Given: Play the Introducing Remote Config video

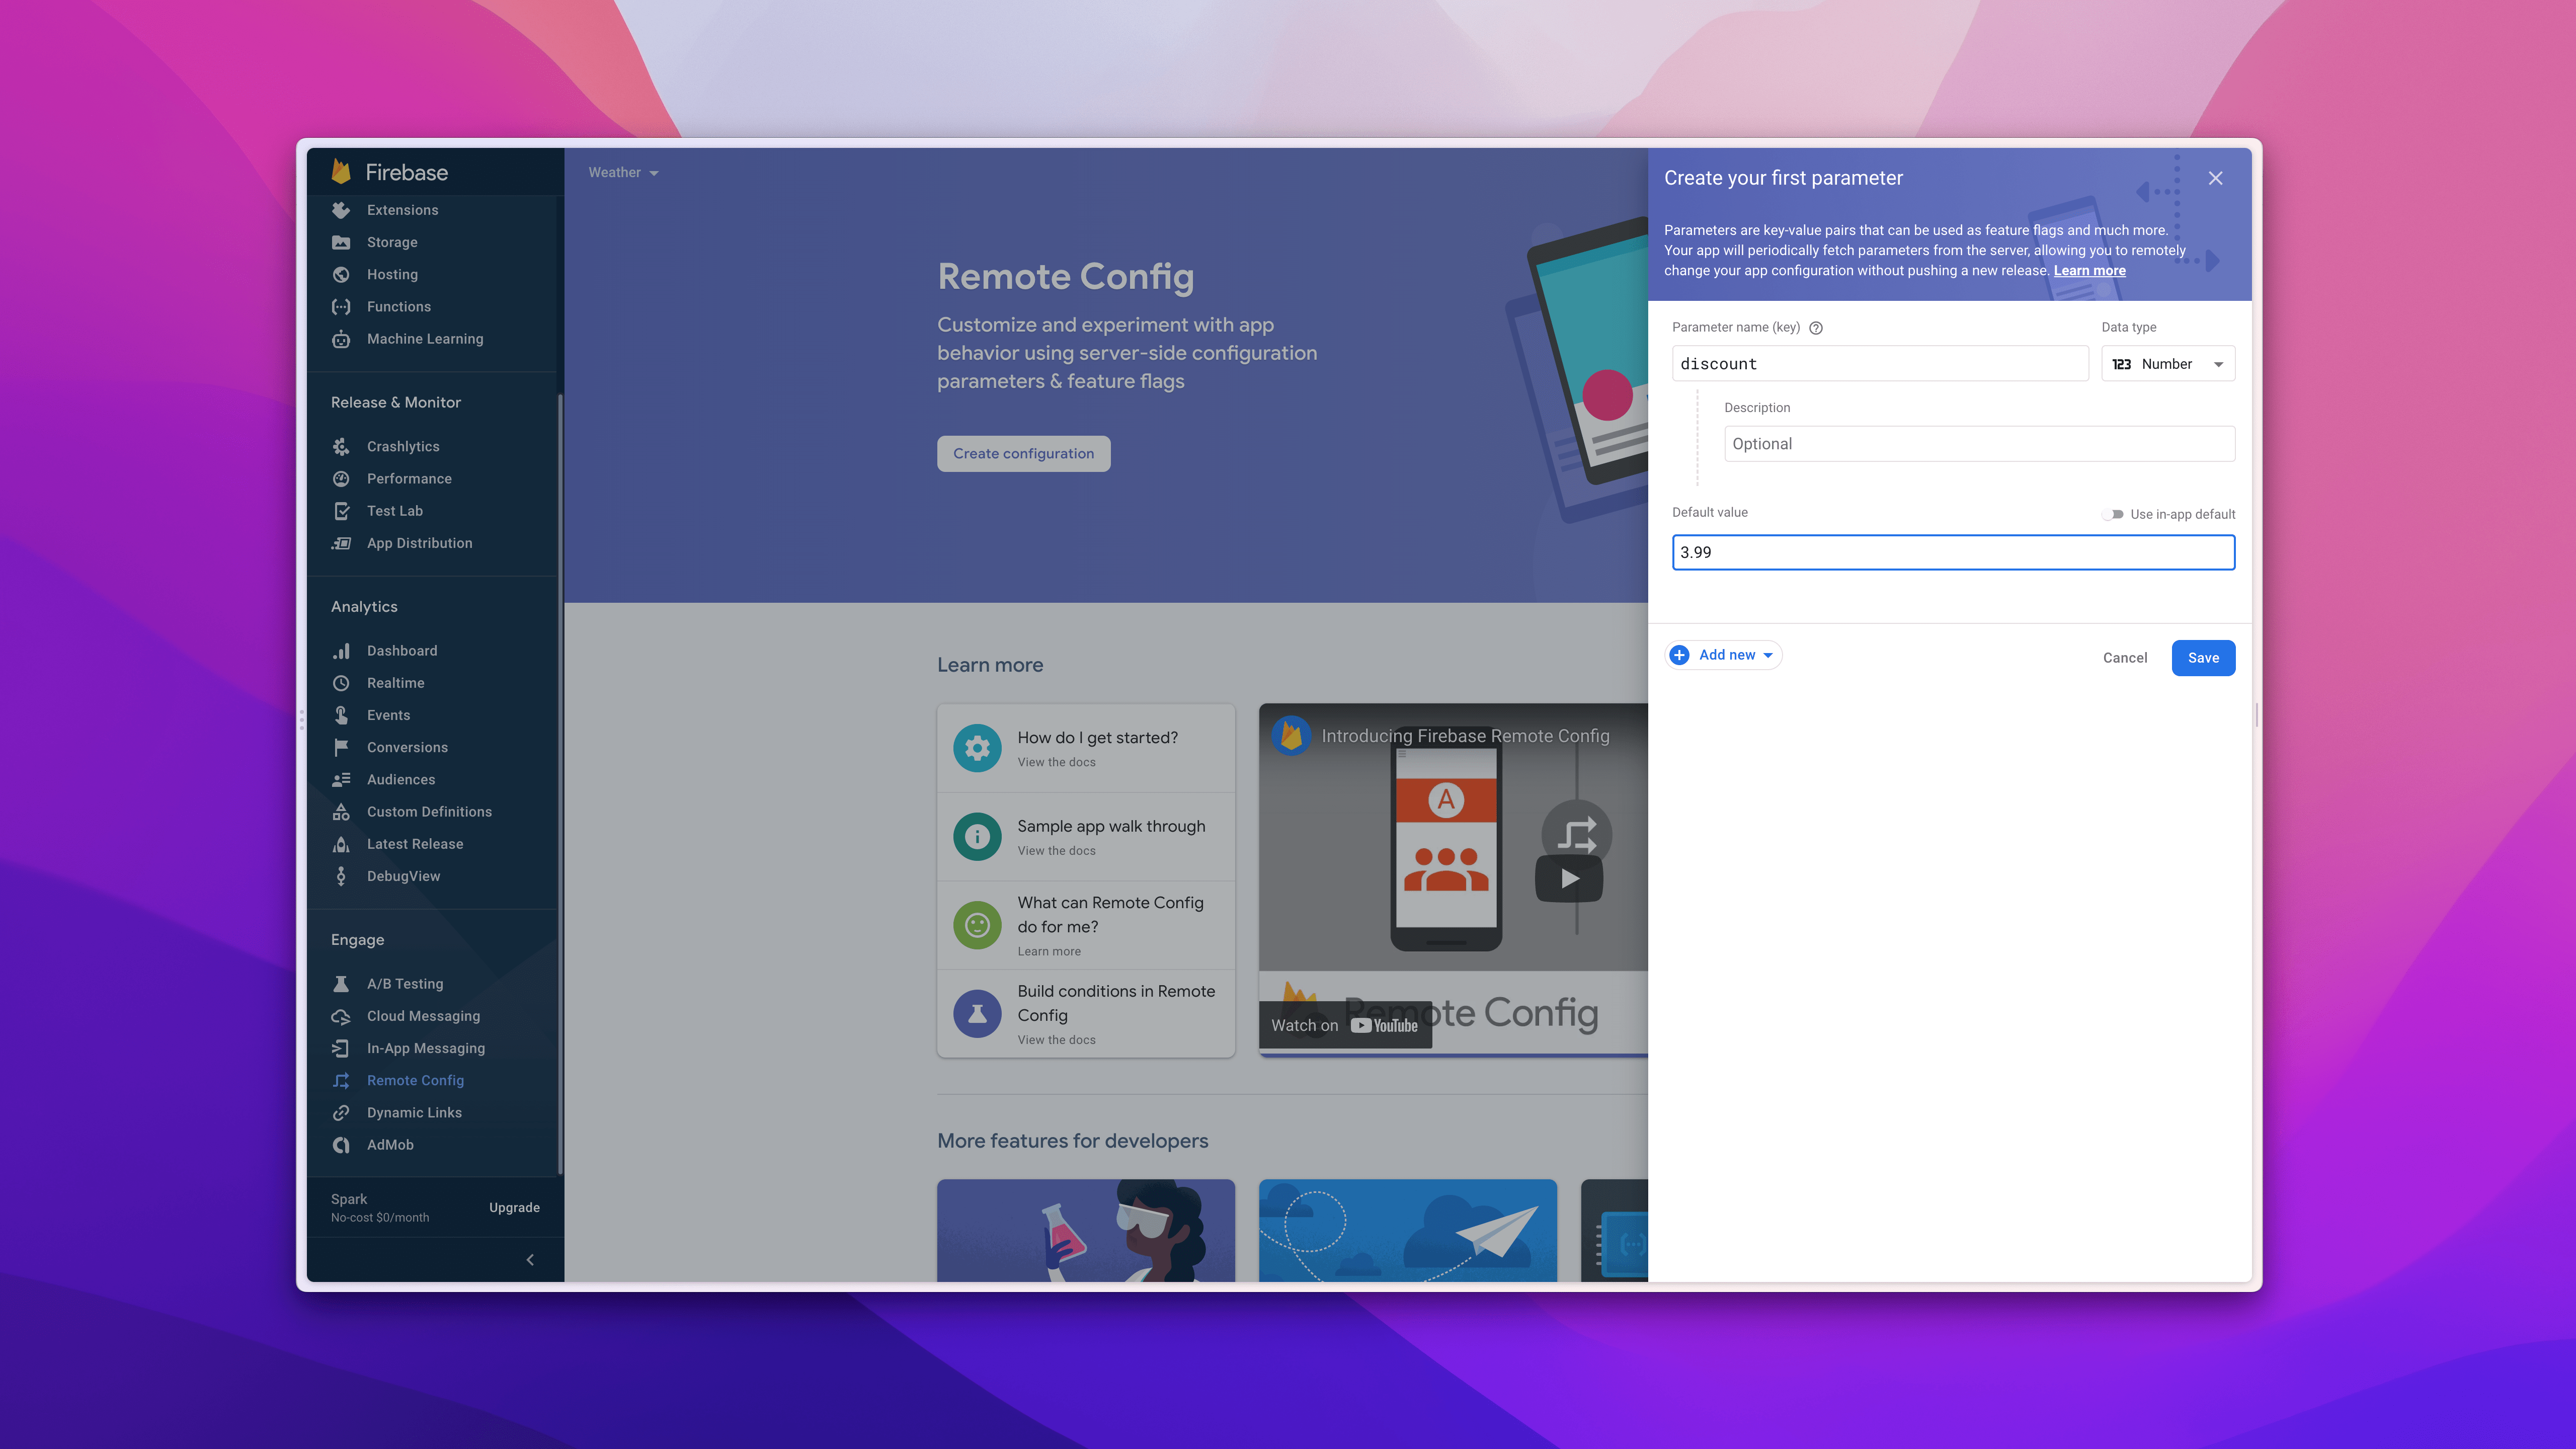Looking at the screenshot, I should [x=1569, y=878].
